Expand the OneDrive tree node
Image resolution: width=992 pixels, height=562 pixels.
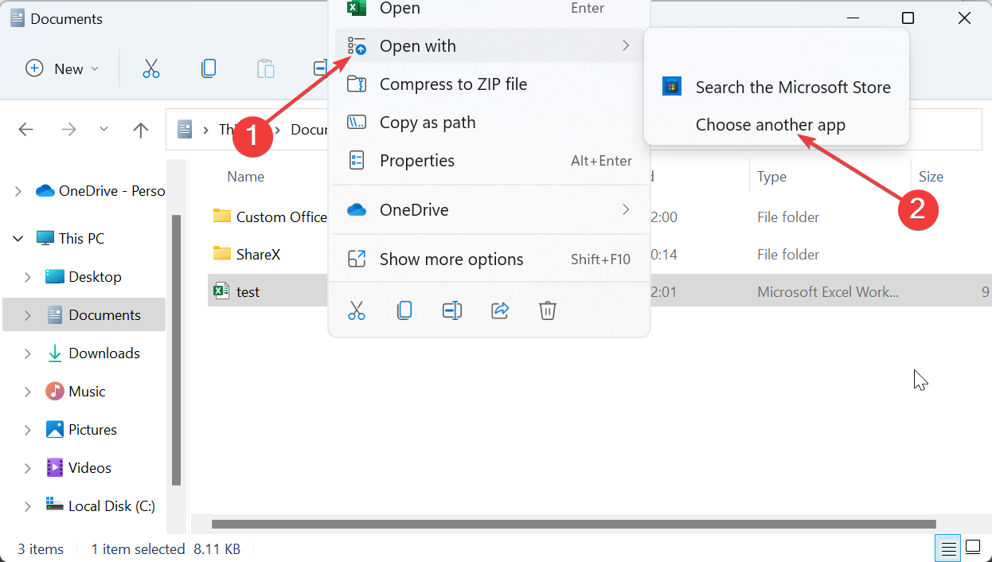[x=18, y=191]
